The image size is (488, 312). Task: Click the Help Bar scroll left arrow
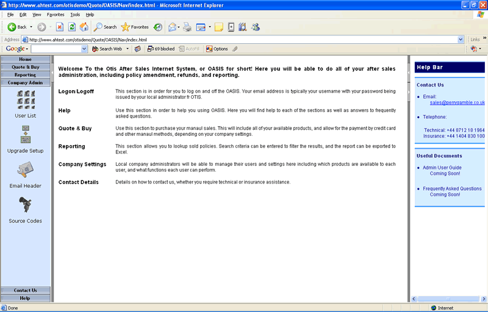[x=414, y=299]
